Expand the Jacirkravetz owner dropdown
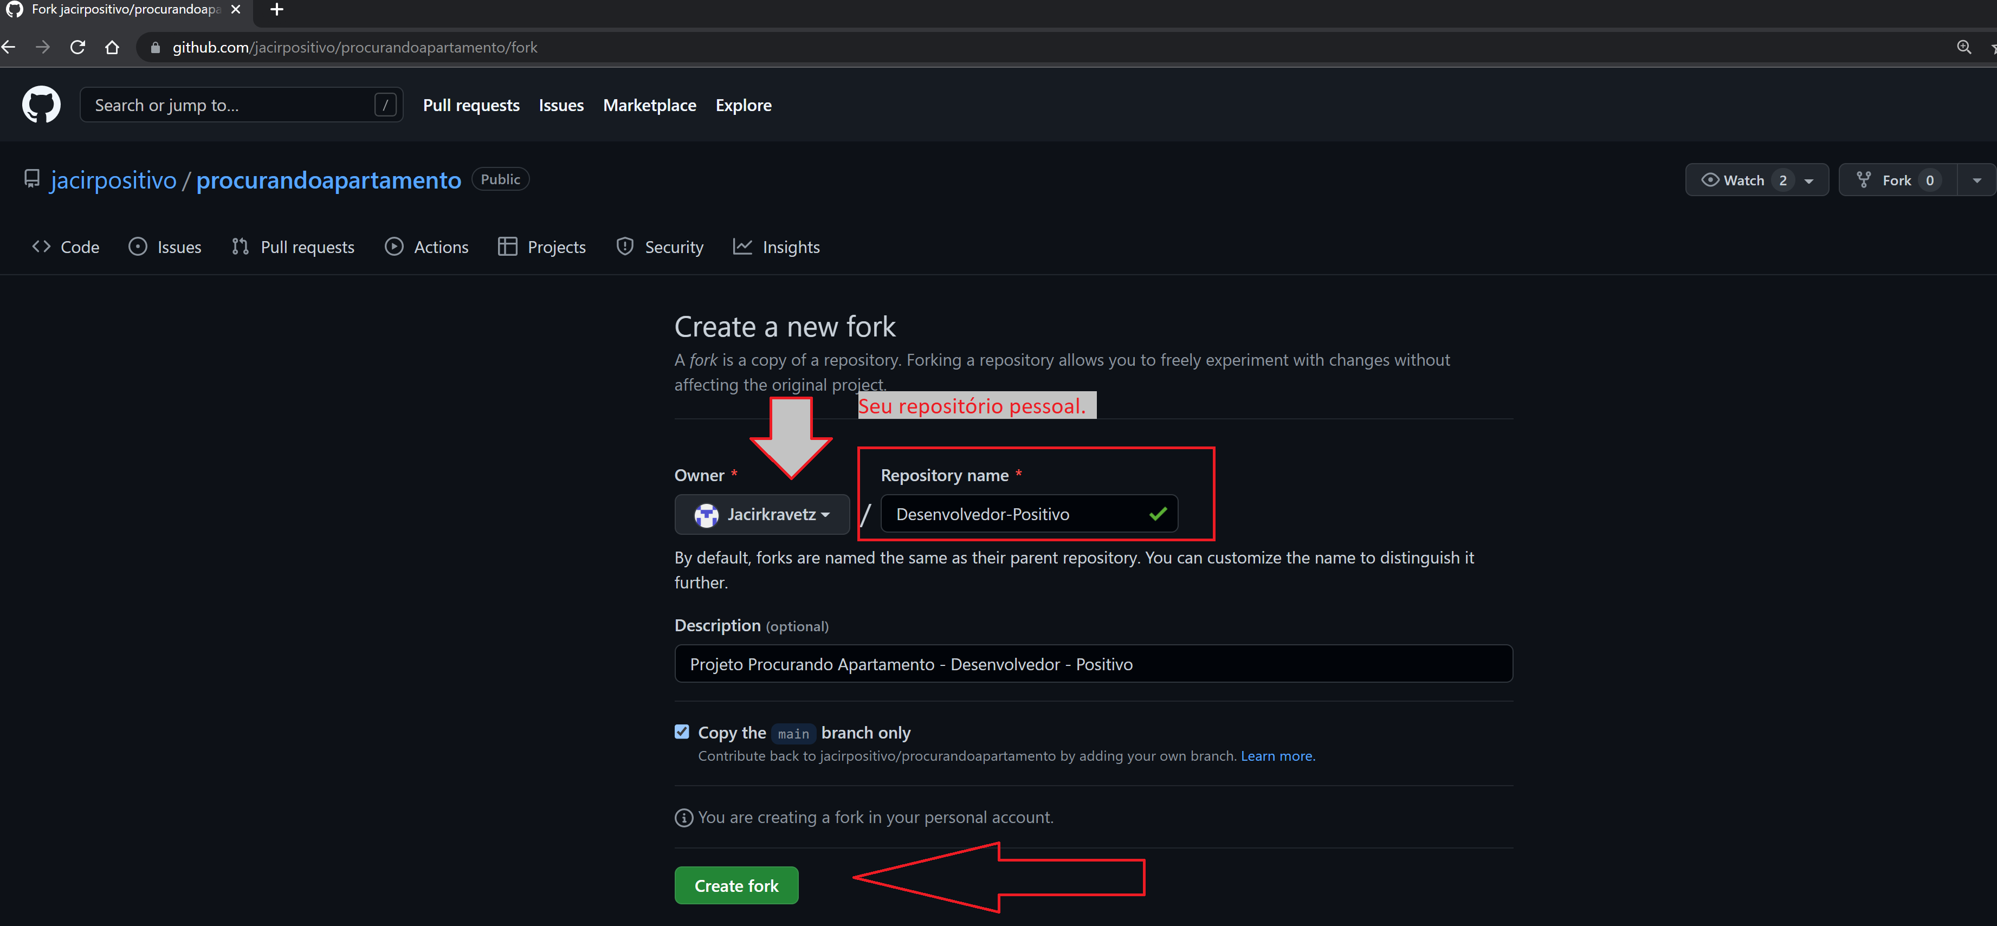 tap(762, 515)
